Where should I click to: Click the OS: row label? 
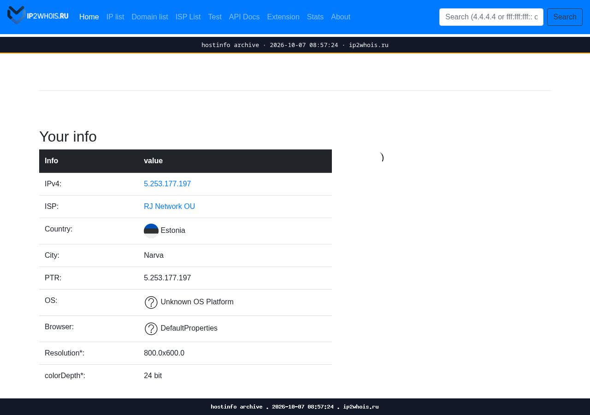click(x=51, y=301)
